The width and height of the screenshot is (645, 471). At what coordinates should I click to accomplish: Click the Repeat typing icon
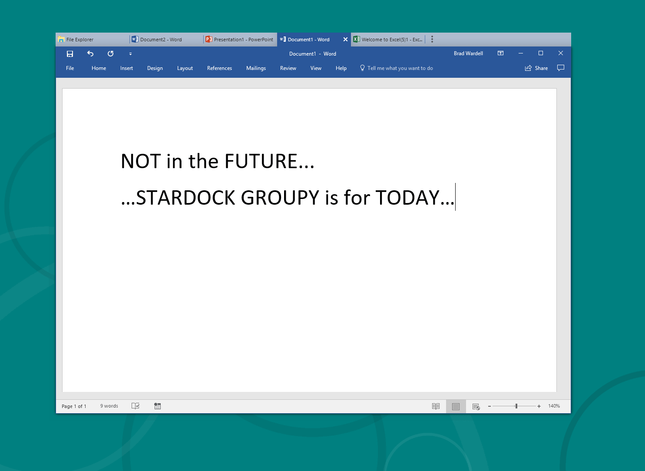(x=111, y=54)
